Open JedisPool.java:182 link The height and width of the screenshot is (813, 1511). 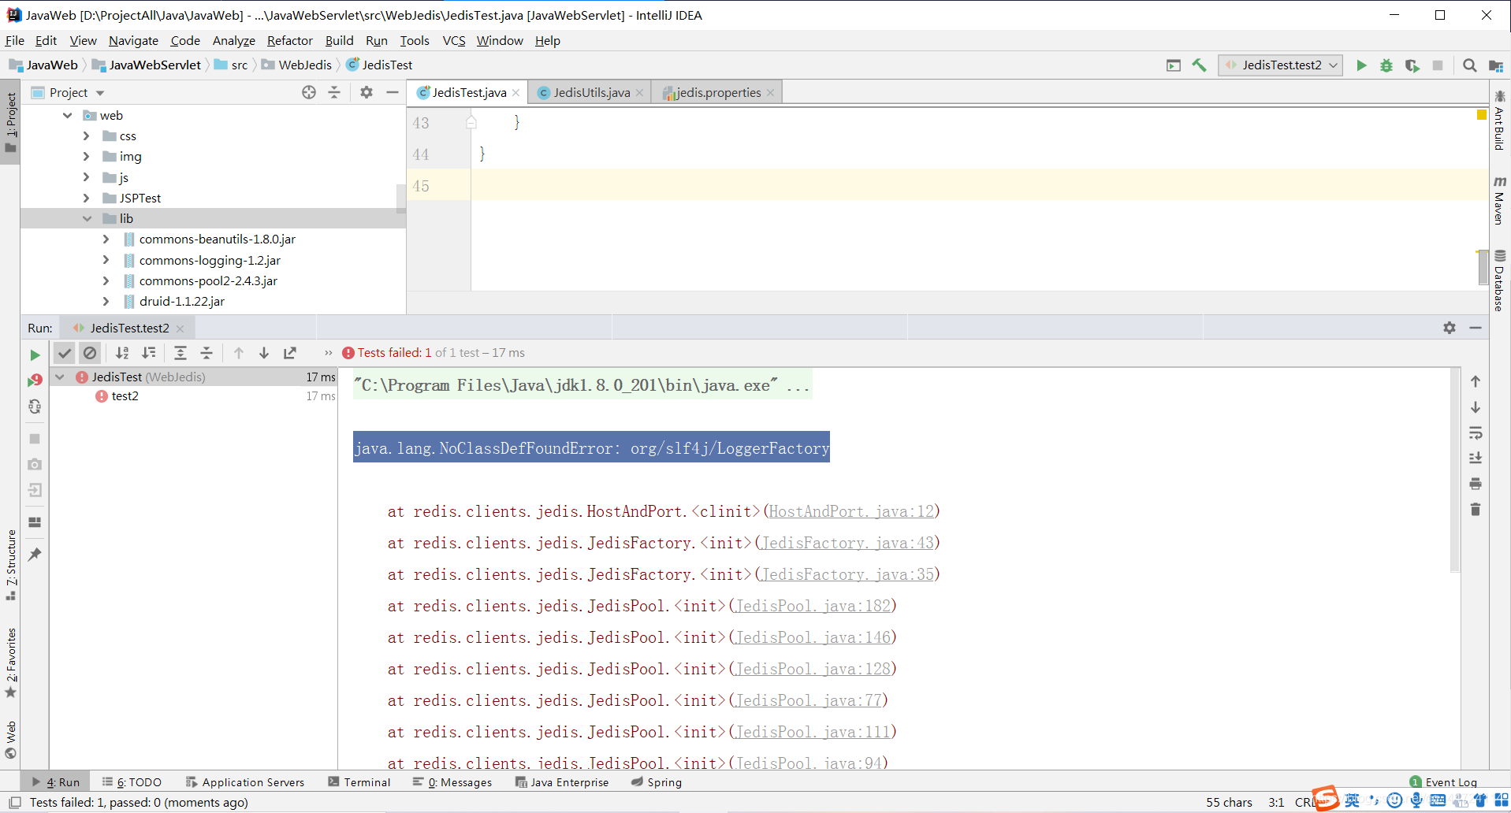click(813, 607)
